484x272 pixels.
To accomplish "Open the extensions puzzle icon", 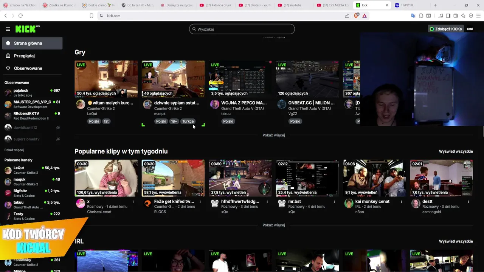I will pos(421,15).
